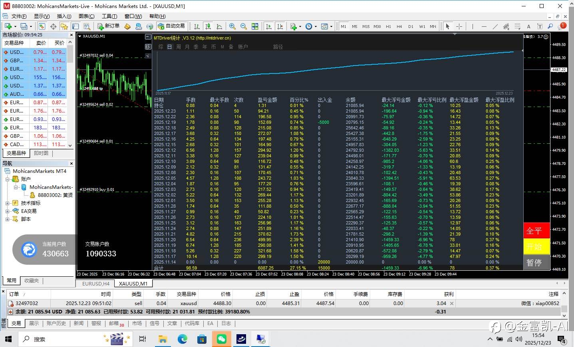Screen dimensions: 574x347
Task: Enable the chart shift toggle
Action: [x=280, y=26]
